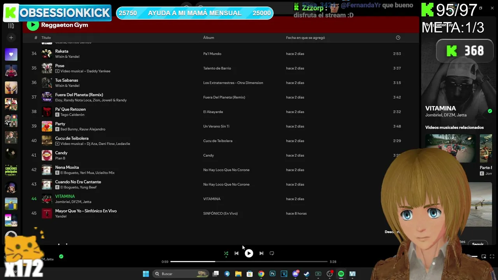Sort tracks by duration clock icon

point(398,38)
